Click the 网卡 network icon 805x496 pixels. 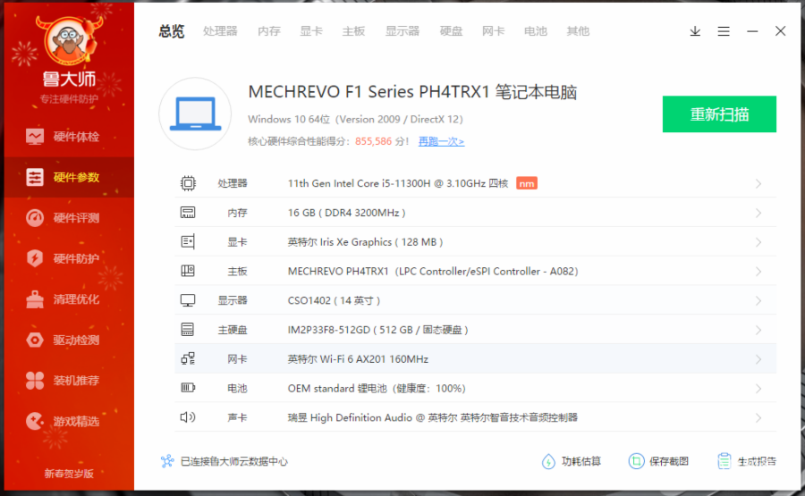tap(188, 358)
